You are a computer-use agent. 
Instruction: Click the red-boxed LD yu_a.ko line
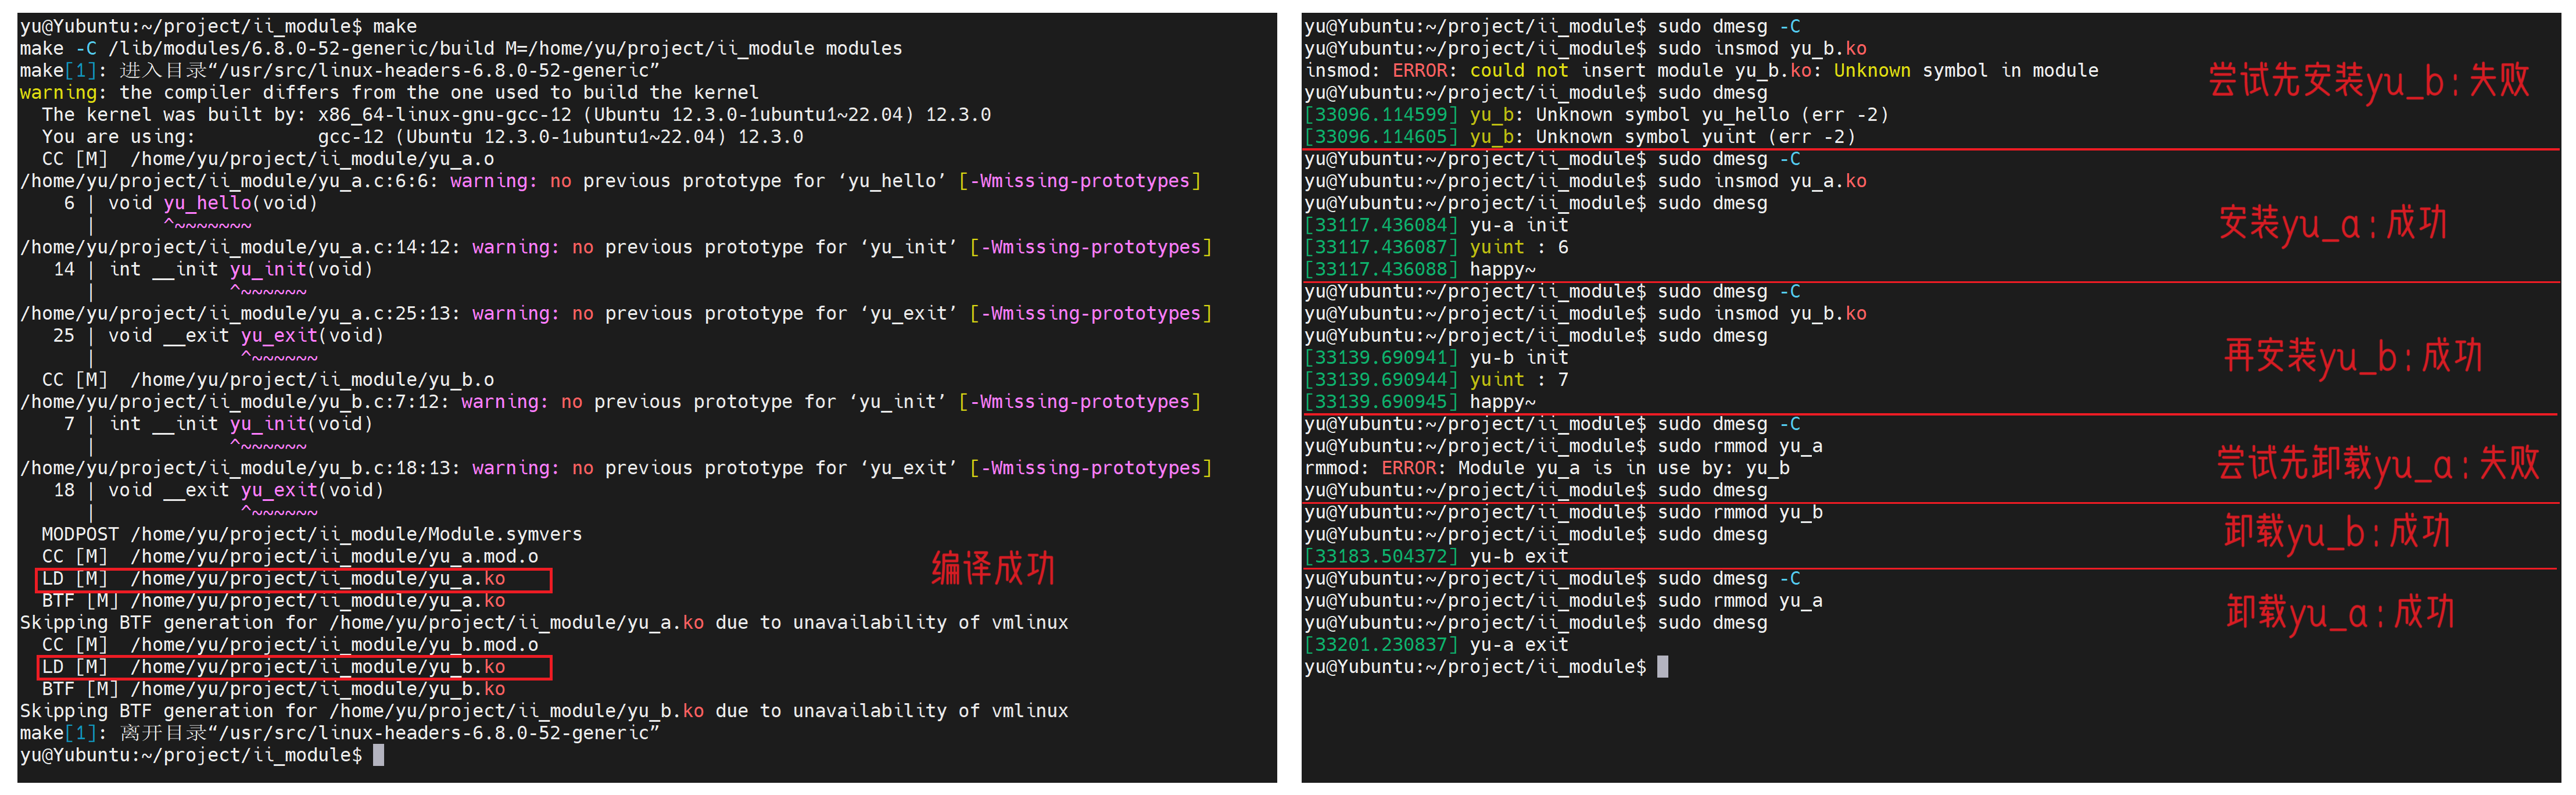coord(293,579)
